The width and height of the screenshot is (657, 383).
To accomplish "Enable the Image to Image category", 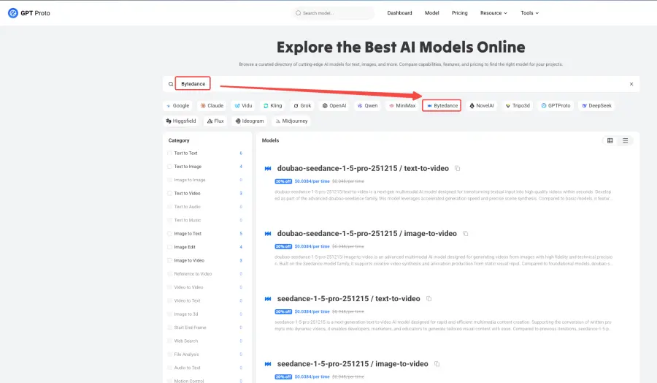I will click(169, 180).
